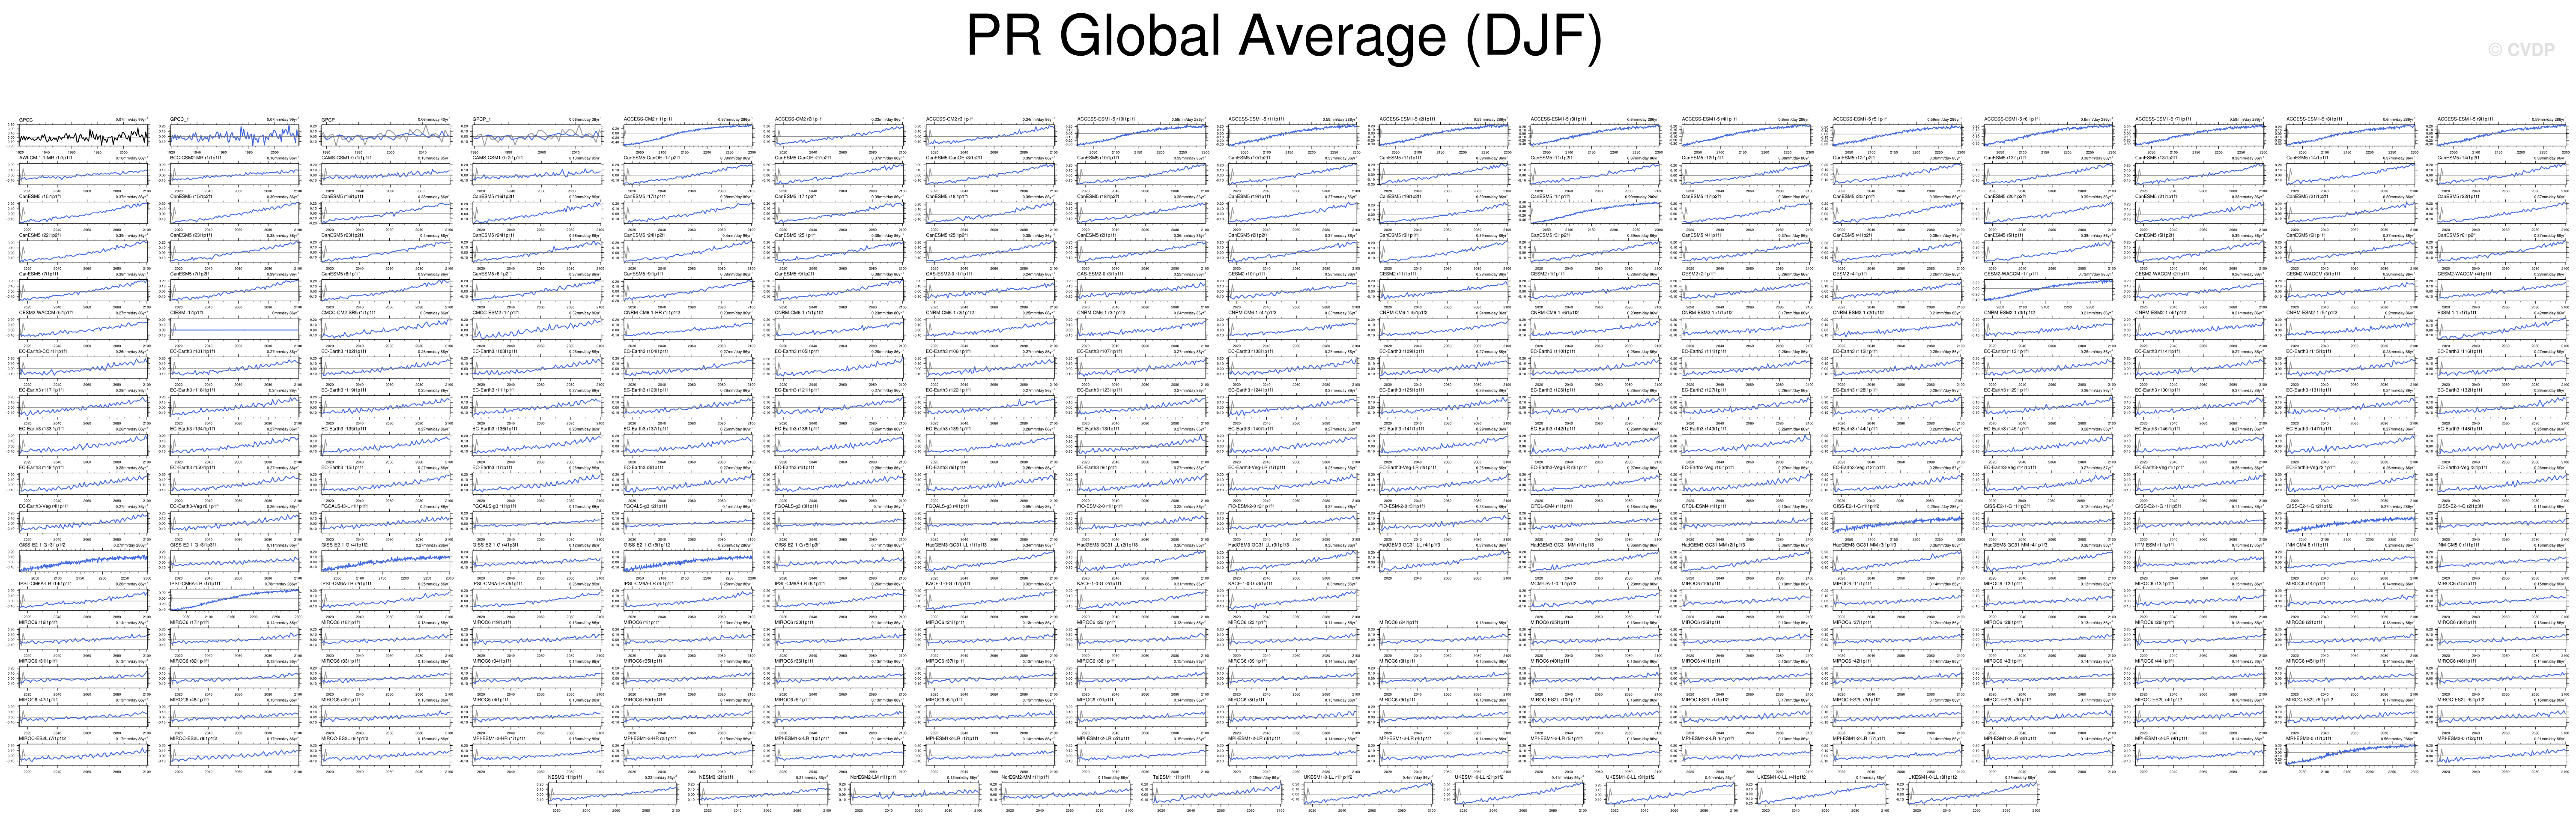Click the UKESM1-0-LL r8i1p1f2 plot
Viewport: 2576px width, 825px height.
[1973, 792]
